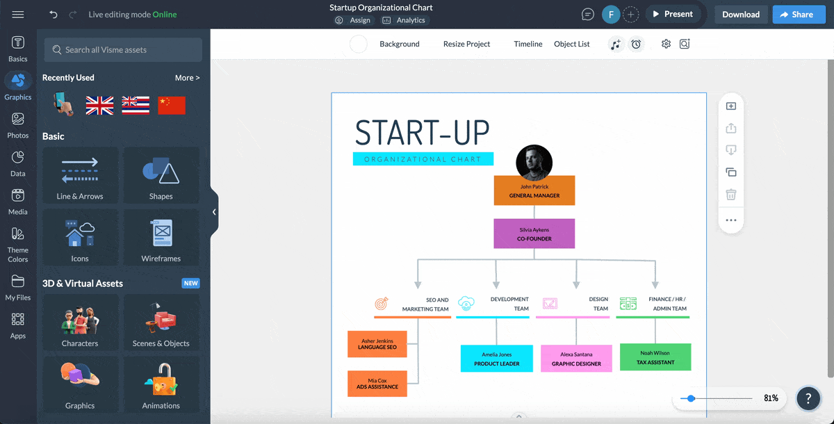Expand Recently Used via the More link
Viewport: 834px width, 424px height.
tap(186, 77)
